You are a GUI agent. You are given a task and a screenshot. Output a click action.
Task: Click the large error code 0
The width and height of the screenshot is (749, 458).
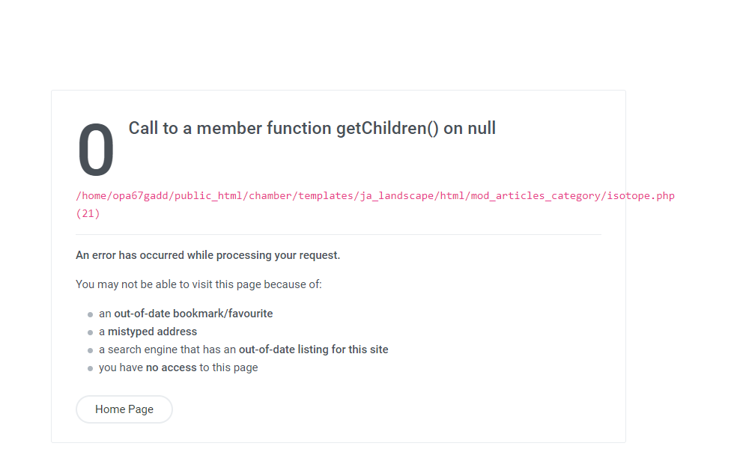[96, 151]
